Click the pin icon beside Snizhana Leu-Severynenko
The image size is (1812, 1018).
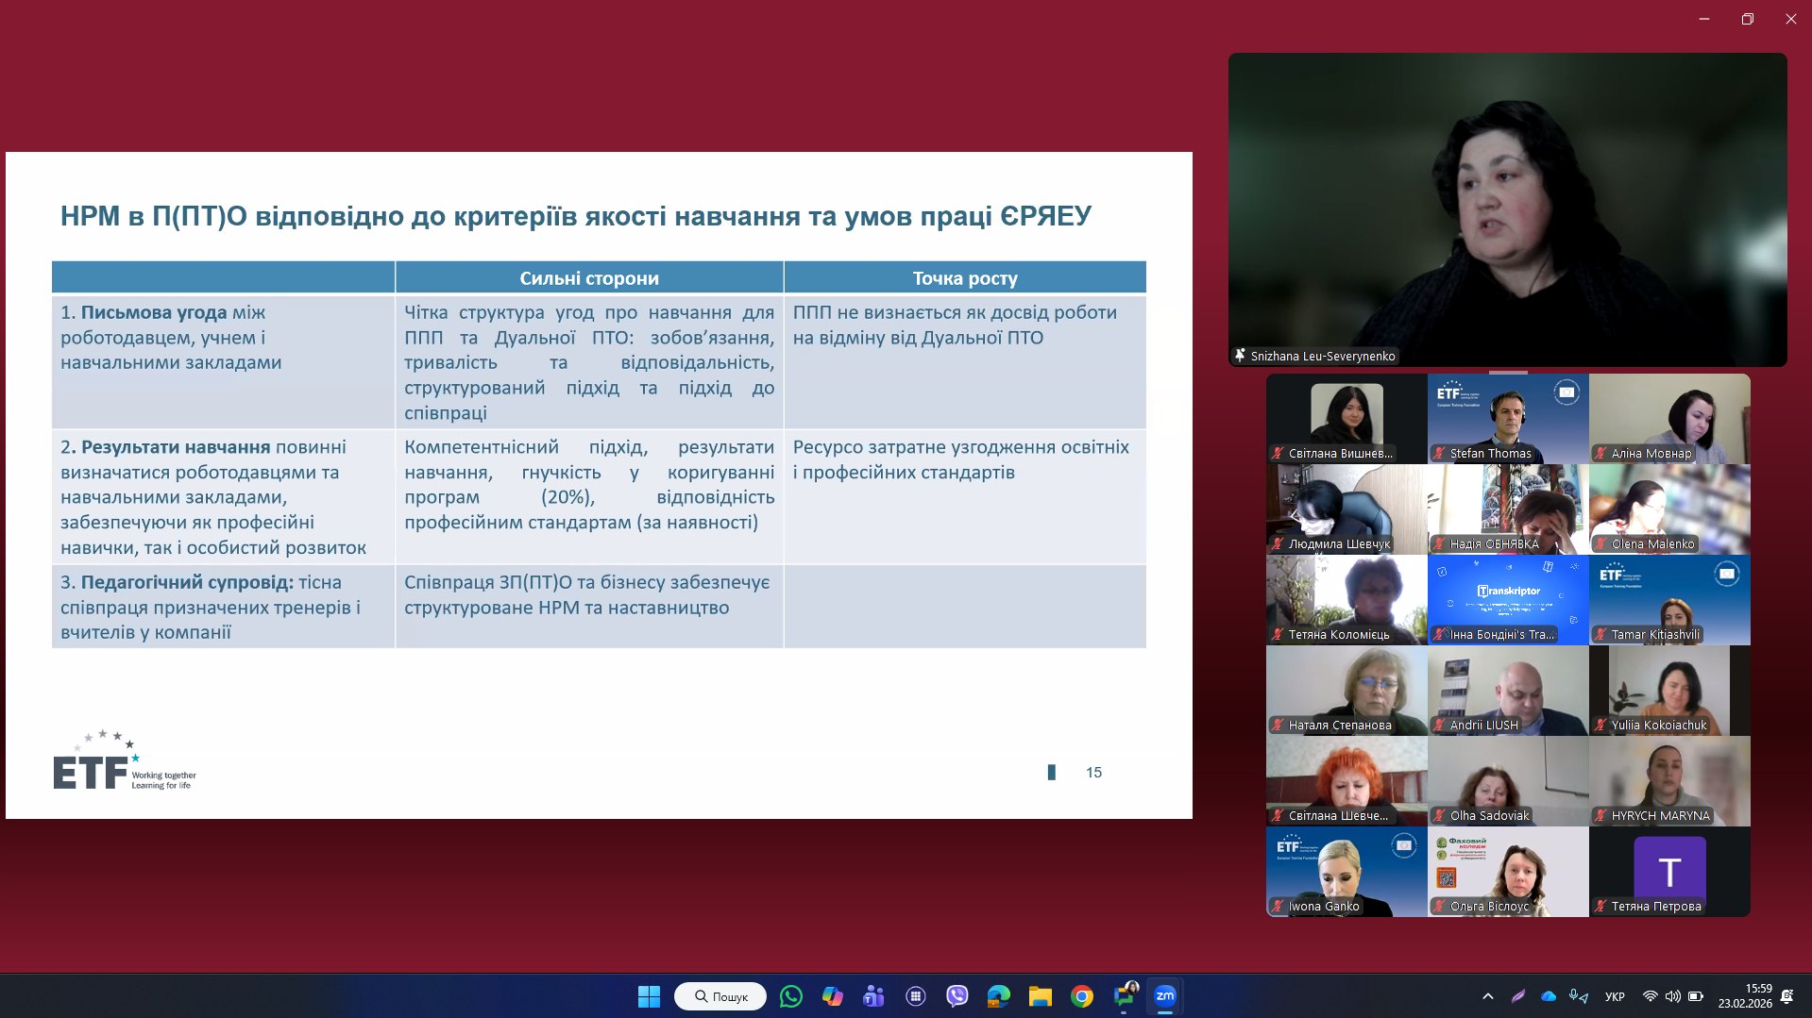click(x=1240, y=356)
